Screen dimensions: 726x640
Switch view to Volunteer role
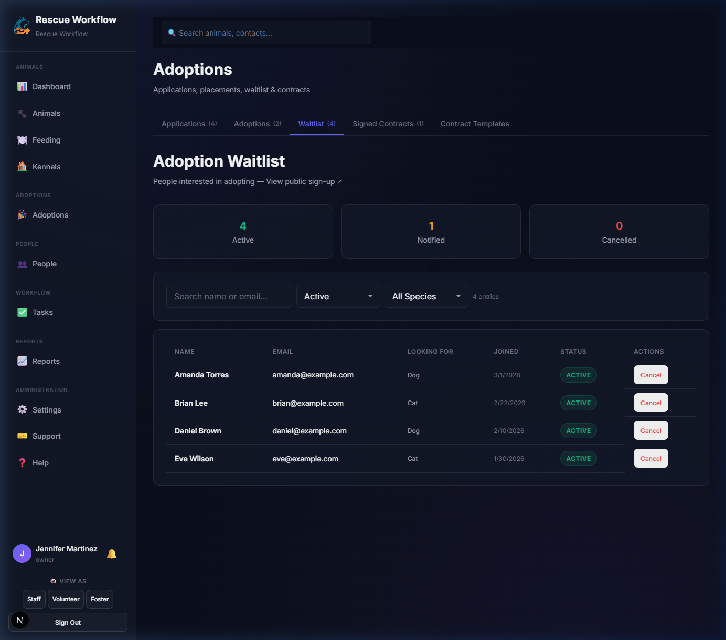(66, 599)
